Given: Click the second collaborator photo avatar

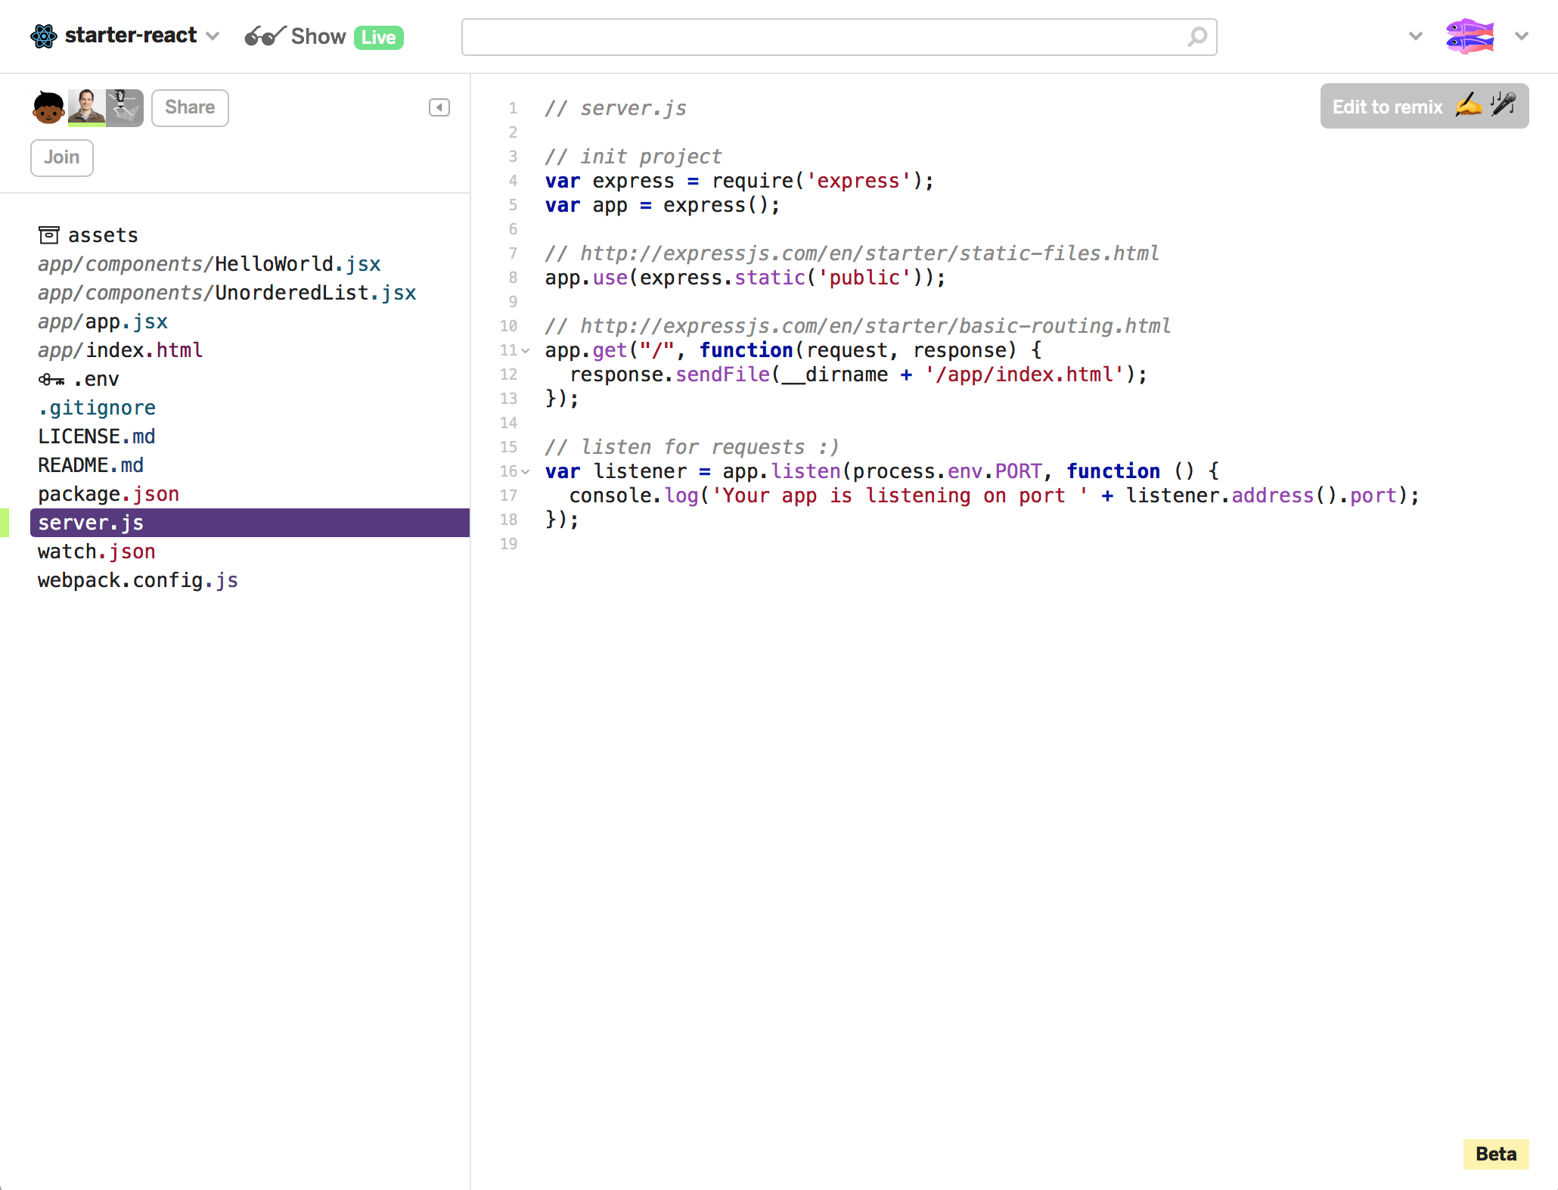Looking at the screenshot, I should pyautogui.click(x=86, y=107).
